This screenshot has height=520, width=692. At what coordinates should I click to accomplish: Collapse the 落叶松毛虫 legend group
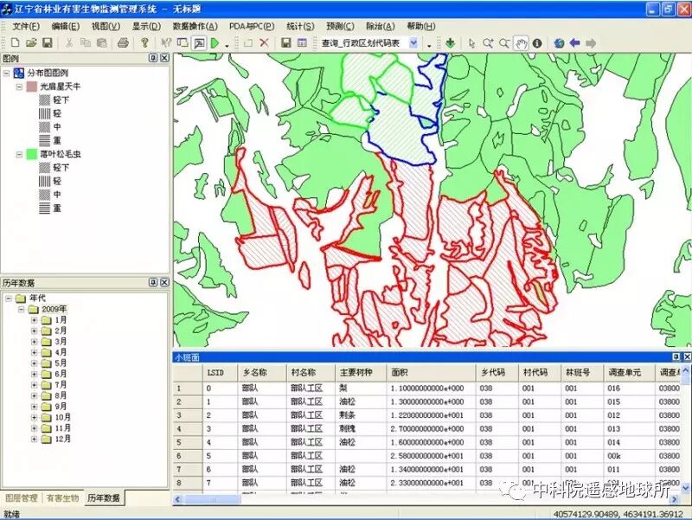pos(19,154)
